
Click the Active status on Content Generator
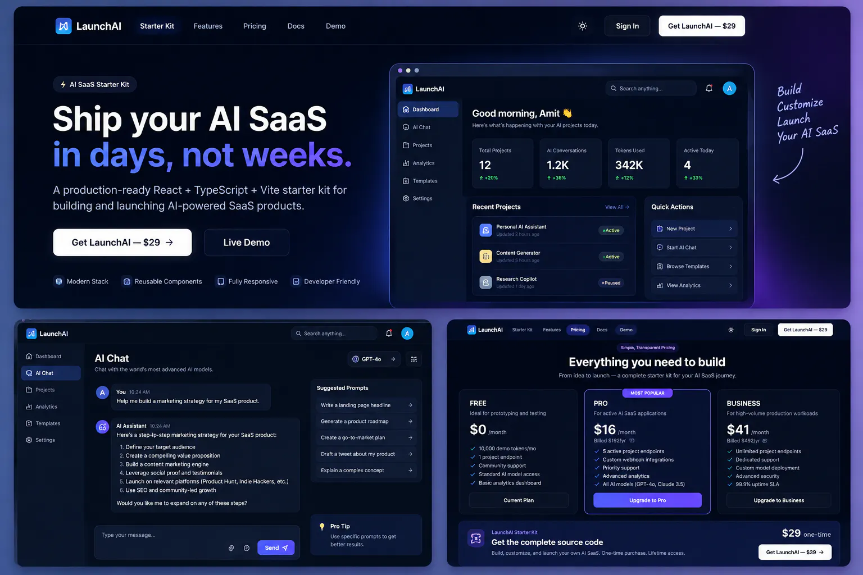coord(611,257)
